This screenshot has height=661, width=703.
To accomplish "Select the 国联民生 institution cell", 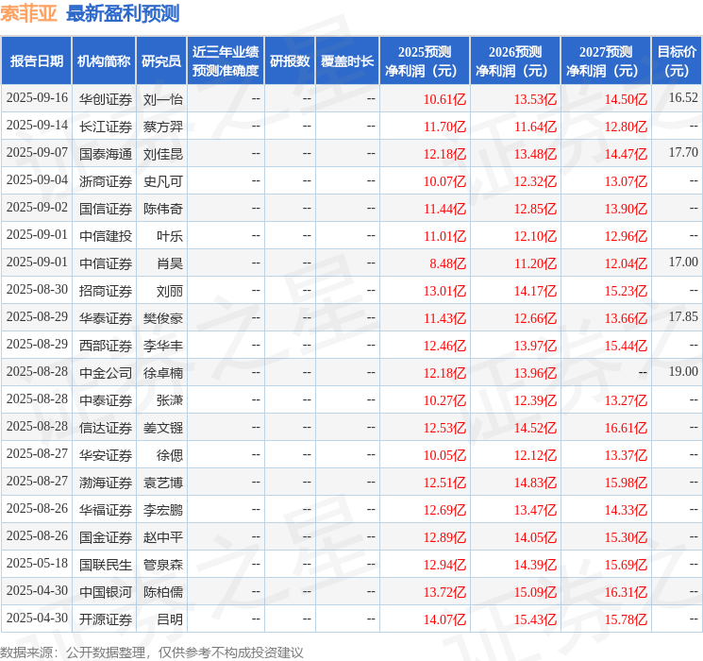I will point(106,565).
